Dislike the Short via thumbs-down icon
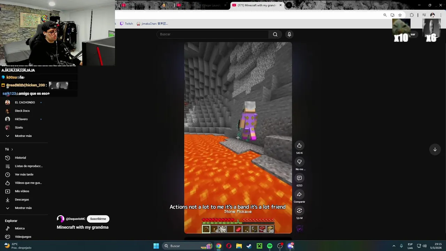This screenshot has height=251, width=446. [299, 162]
